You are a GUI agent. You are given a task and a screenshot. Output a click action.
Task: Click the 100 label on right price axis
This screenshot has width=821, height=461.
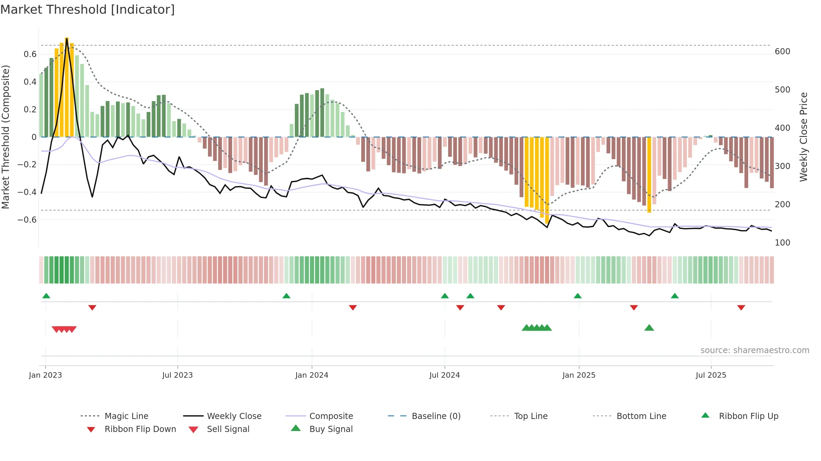click(783, 243)
